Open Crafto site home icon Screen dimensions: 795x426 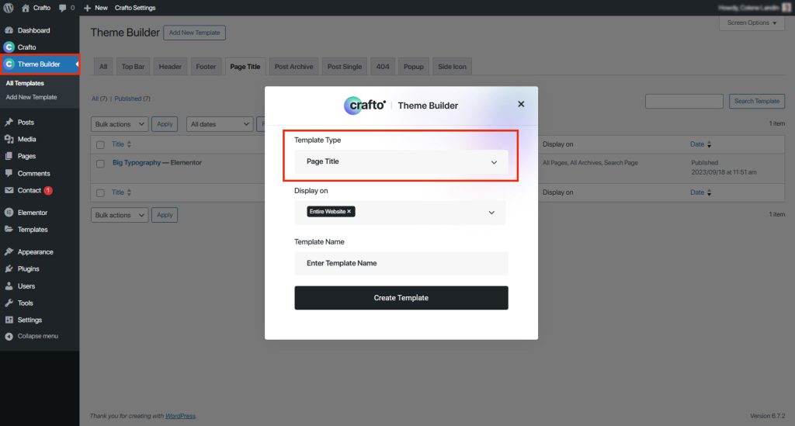[26, 8]
